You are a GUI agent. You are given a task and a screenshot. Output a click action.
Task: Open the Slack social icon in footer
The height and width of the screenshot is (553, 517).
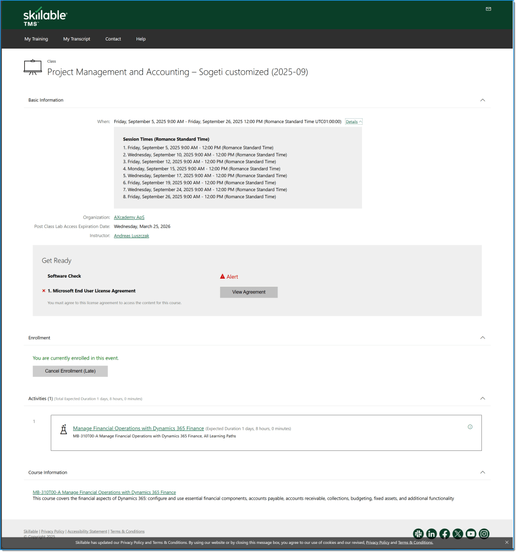418,534
